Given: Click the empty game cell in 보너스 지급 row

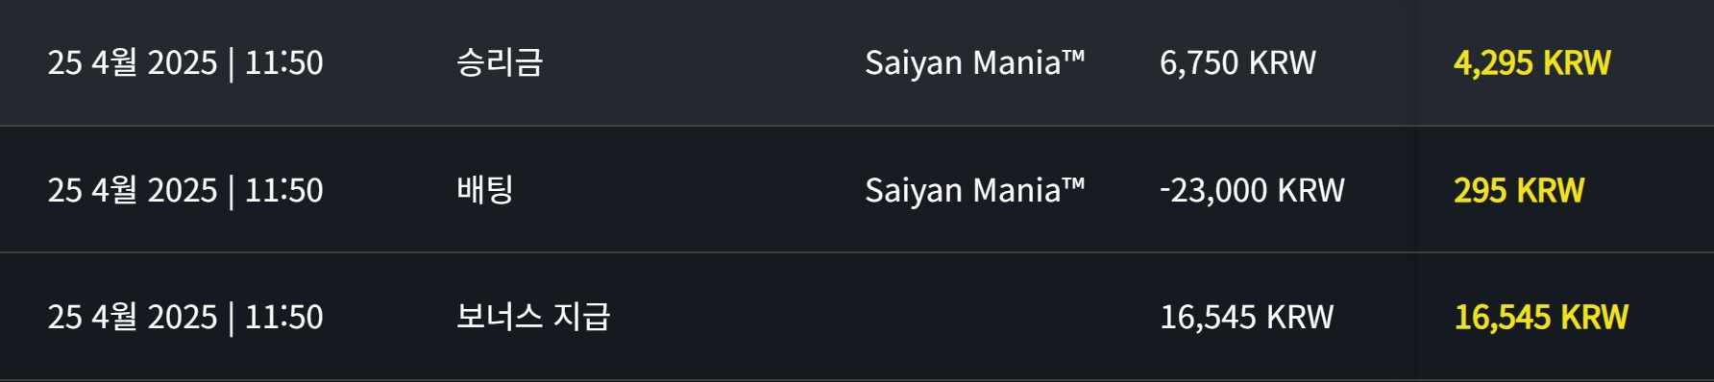Looking at the screenshot, I should (x=974, y=317).
